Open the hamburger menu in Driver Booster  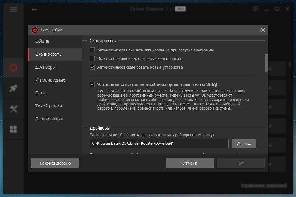(13, 10)
